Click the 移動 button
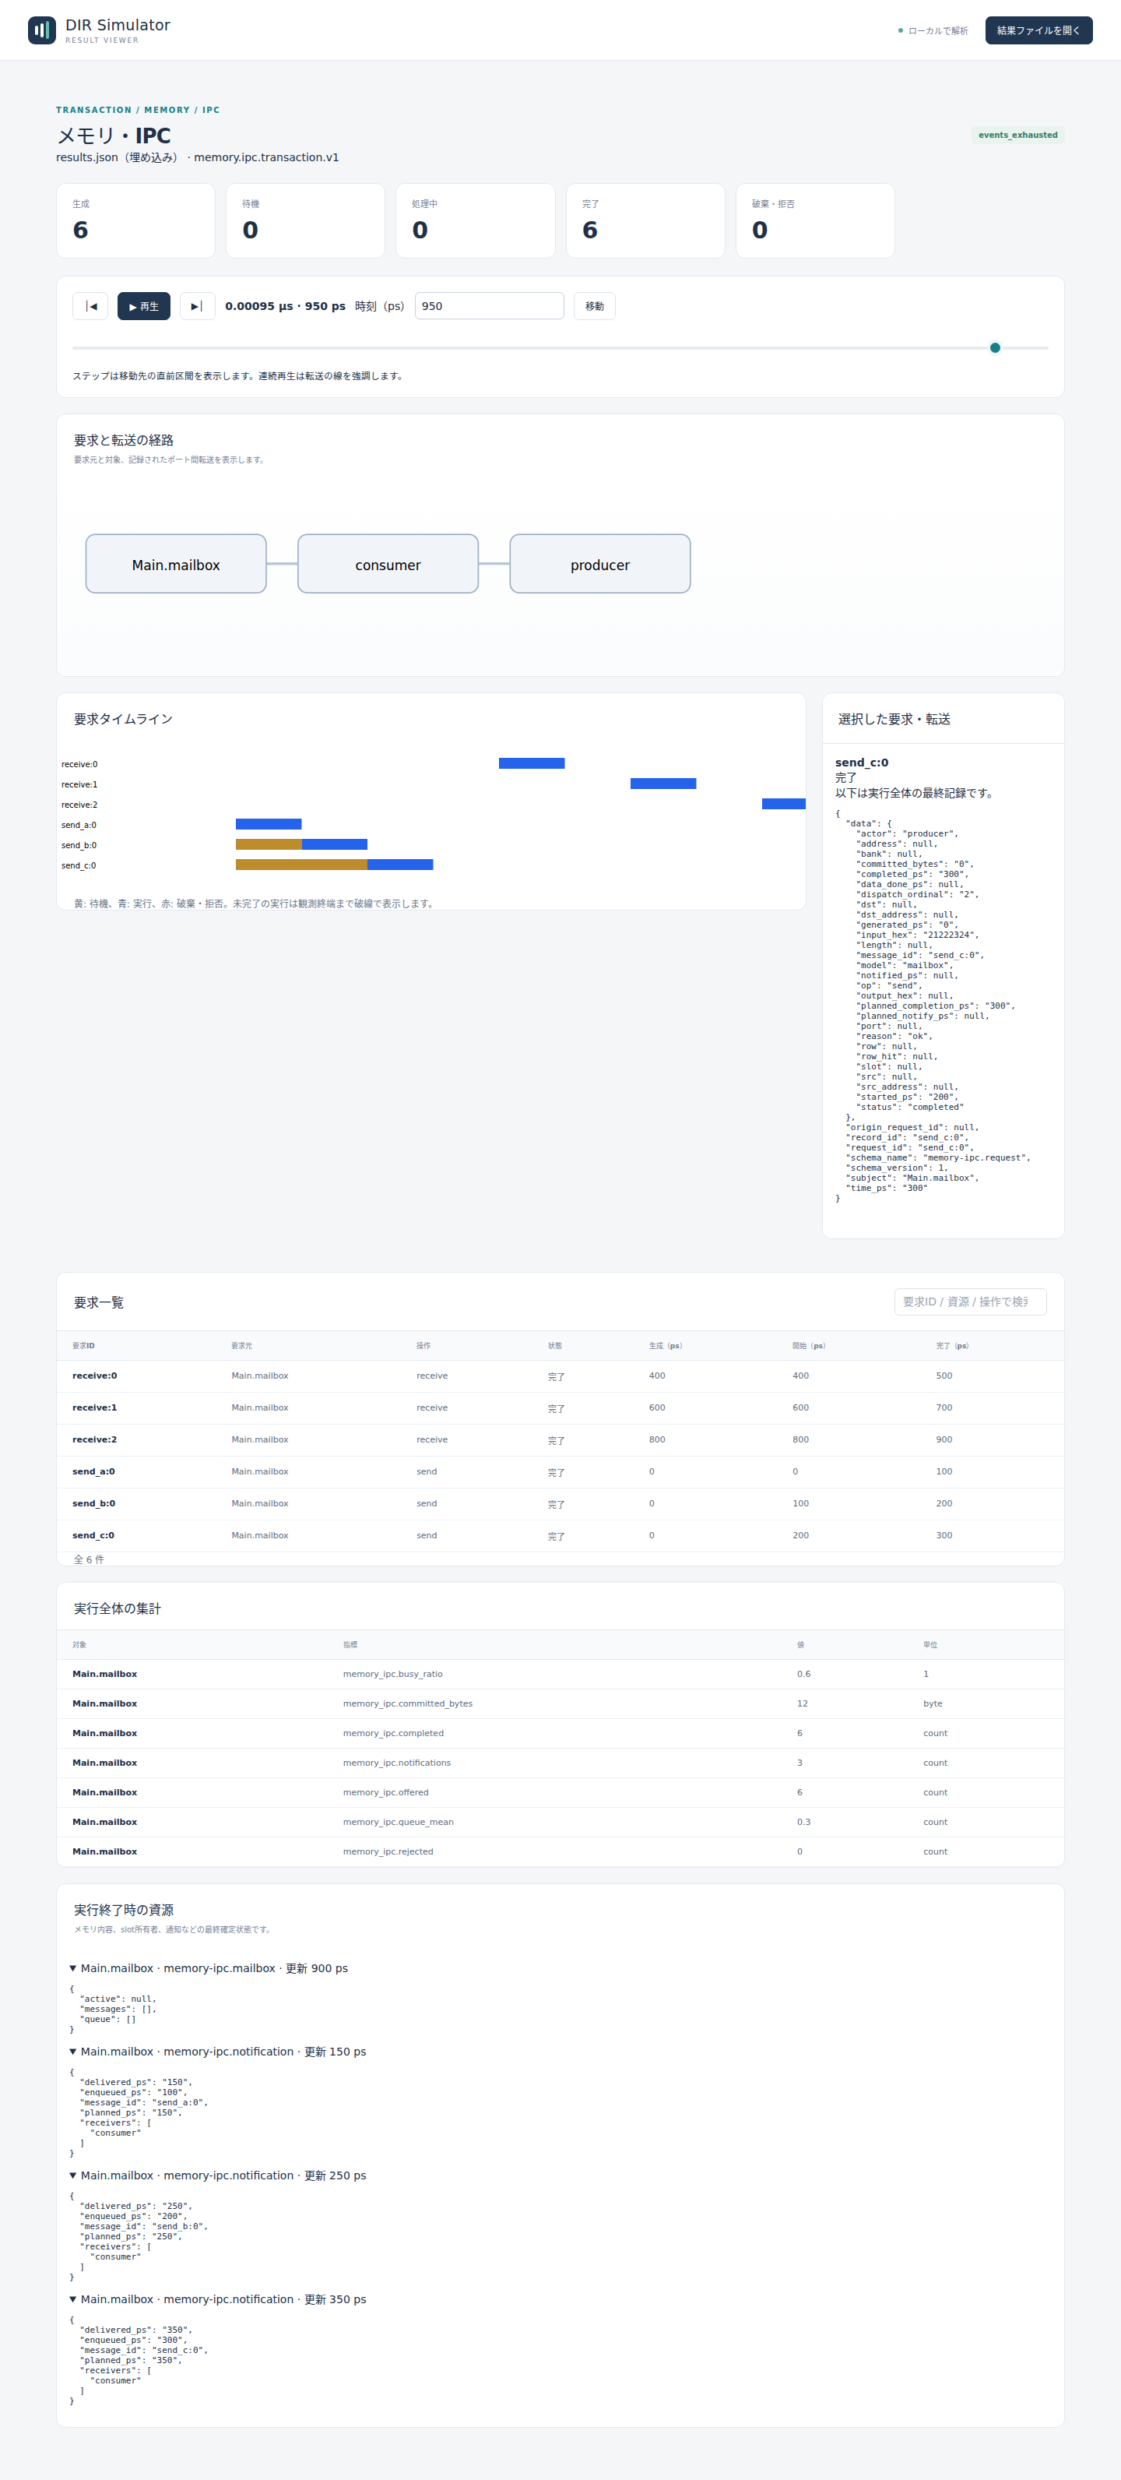 click(595, 306)
